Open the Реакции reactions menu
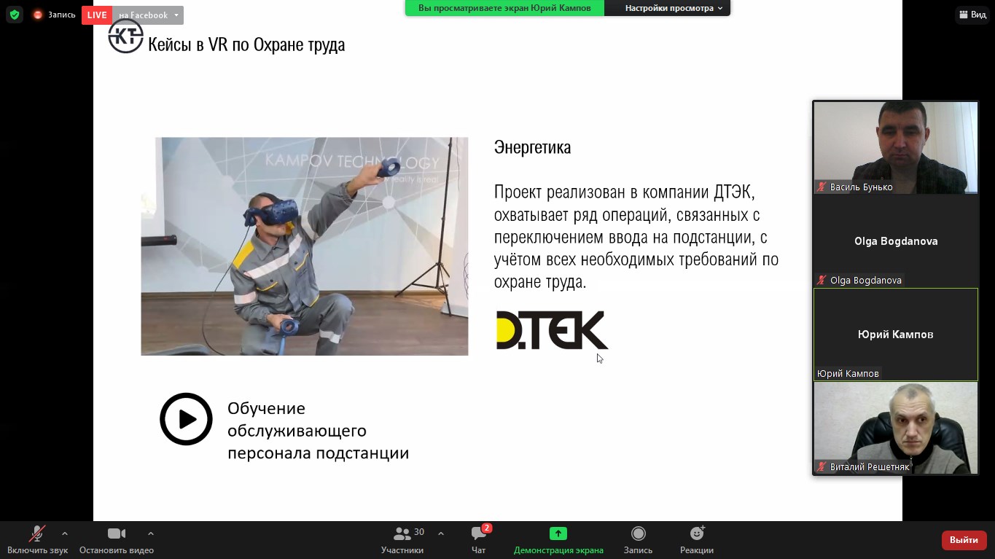Viewport: 995px width, 559px height. coord(697,540)
